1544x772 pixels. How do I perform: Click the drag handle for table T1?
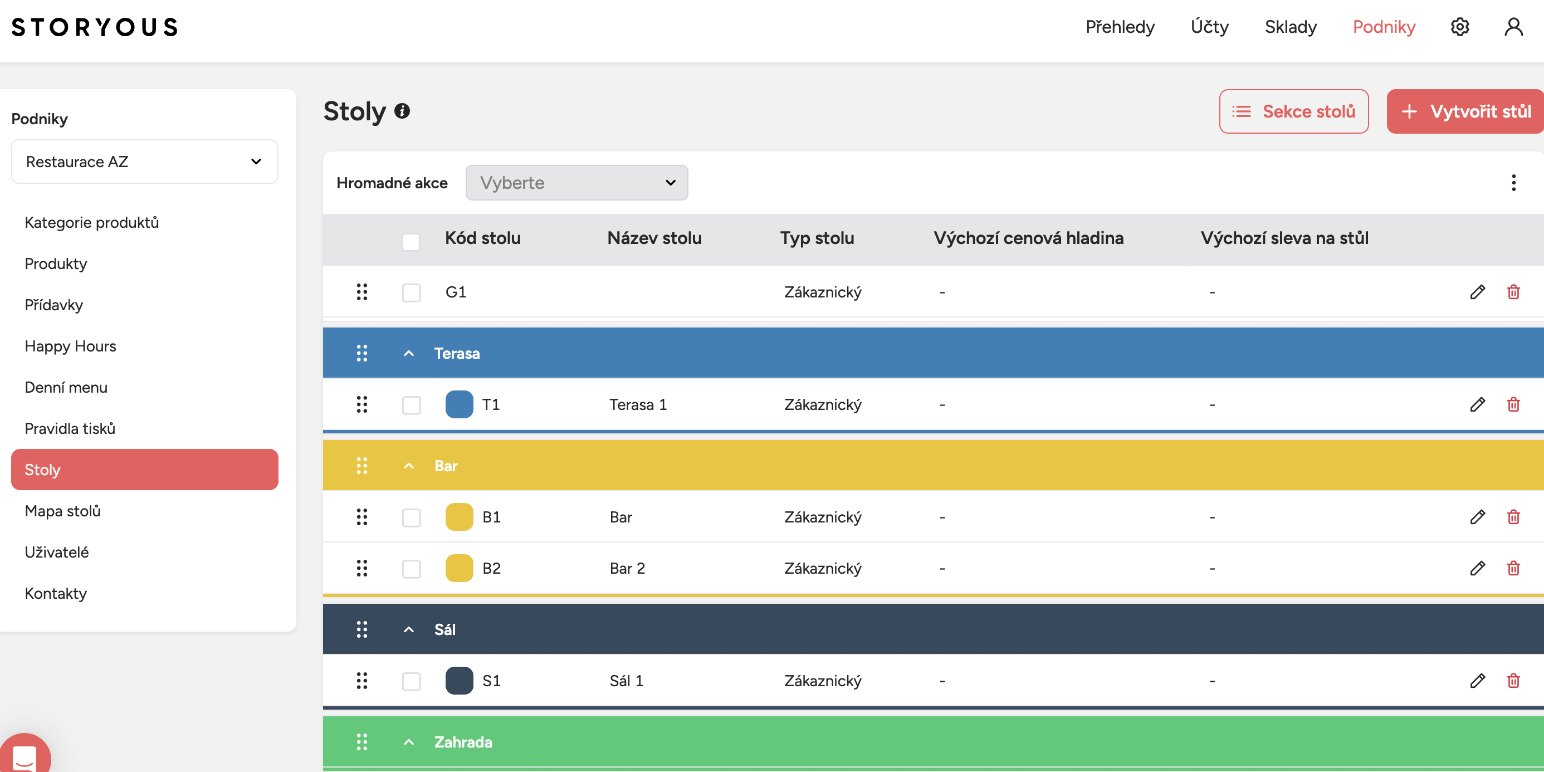(361, 404)
